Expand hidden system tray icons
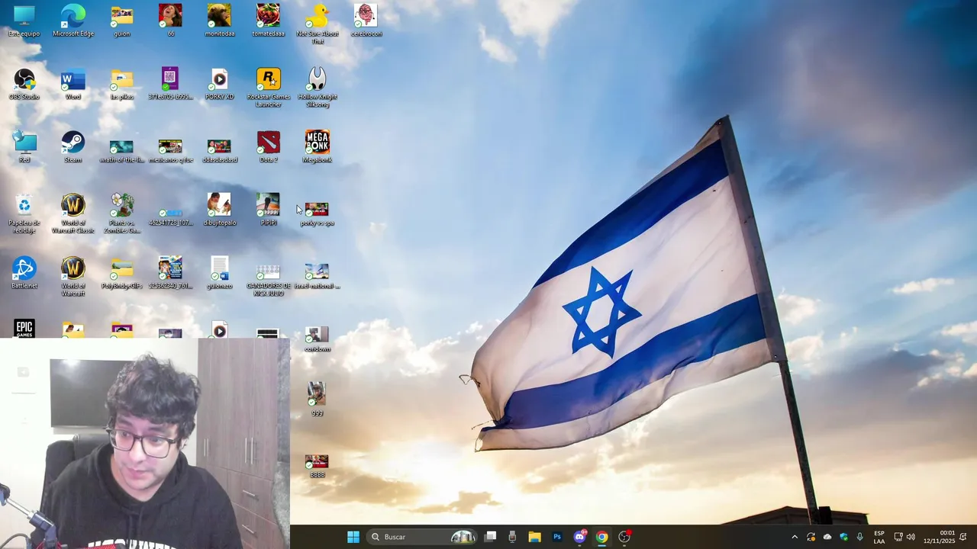977x549 pixels. [795, 537]
